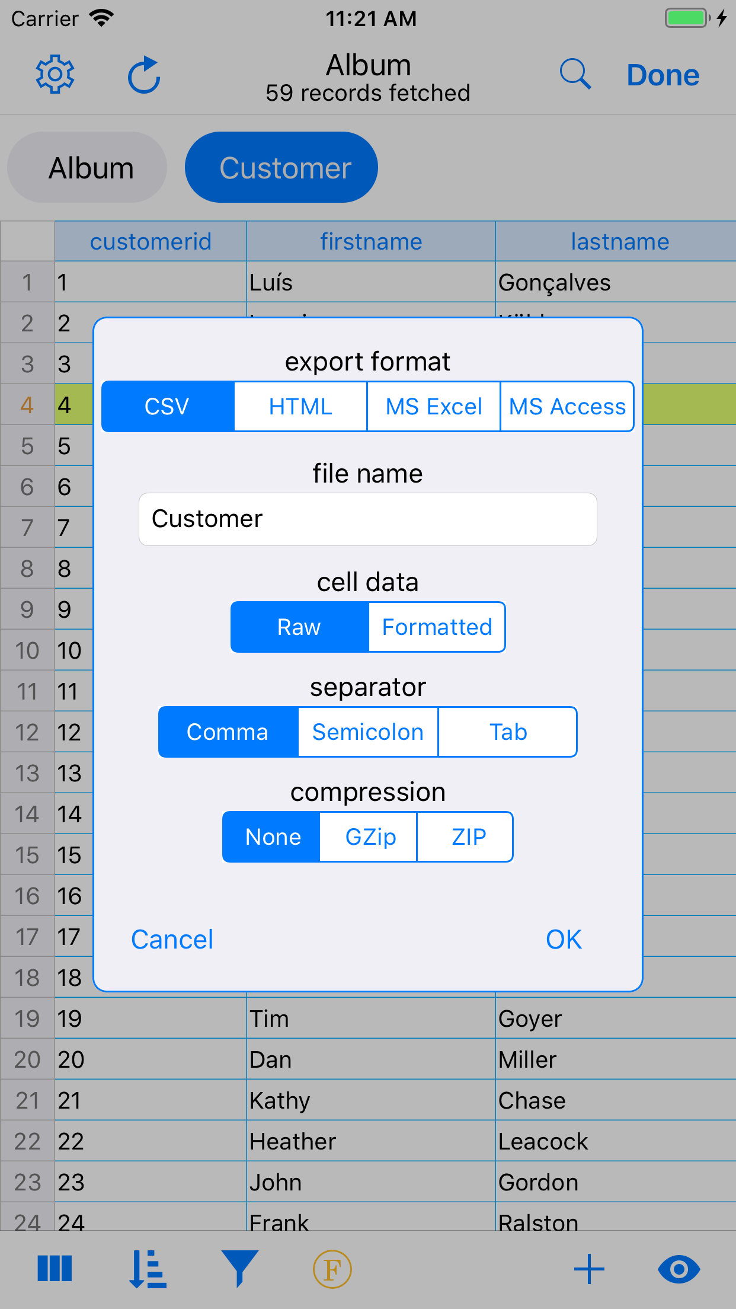This screenshot has width=736, height=1309.
Task: Select Formatted cell data
Action: click(436, 627)
